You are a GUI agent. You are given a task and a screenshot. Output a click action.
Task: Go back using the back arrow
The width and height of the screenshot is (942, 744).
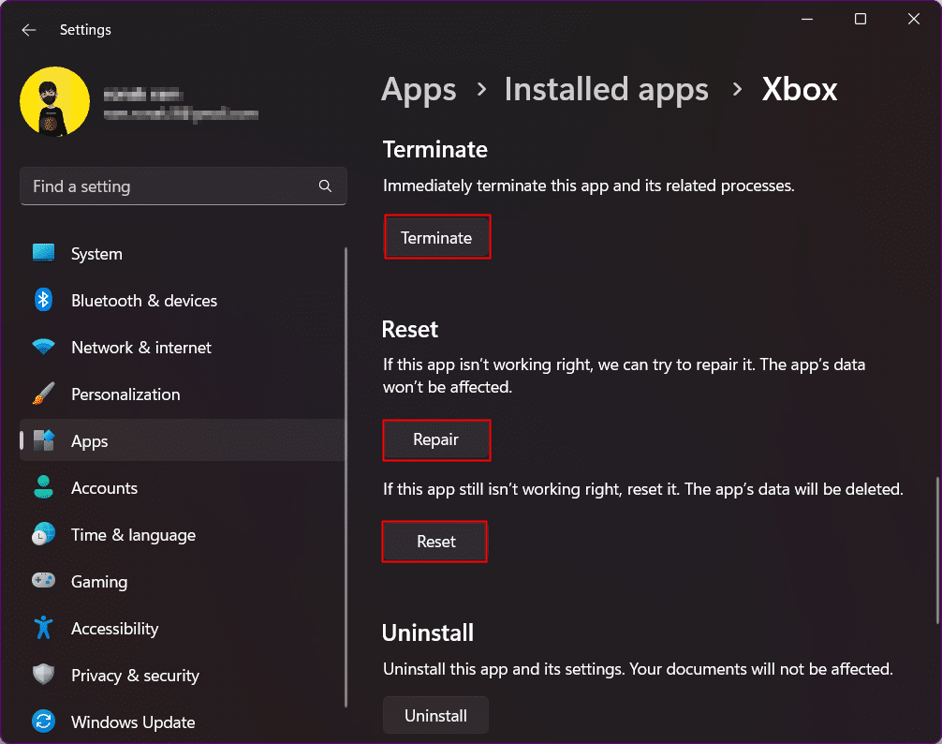(x=28, y=30)
